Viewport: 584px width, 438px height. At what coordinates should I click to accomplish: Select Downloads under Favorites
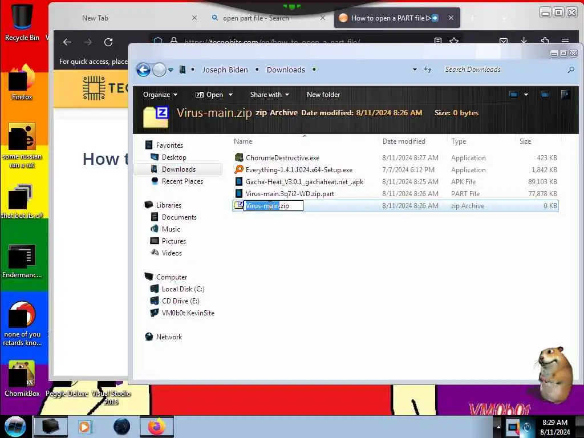pos(179,169)
